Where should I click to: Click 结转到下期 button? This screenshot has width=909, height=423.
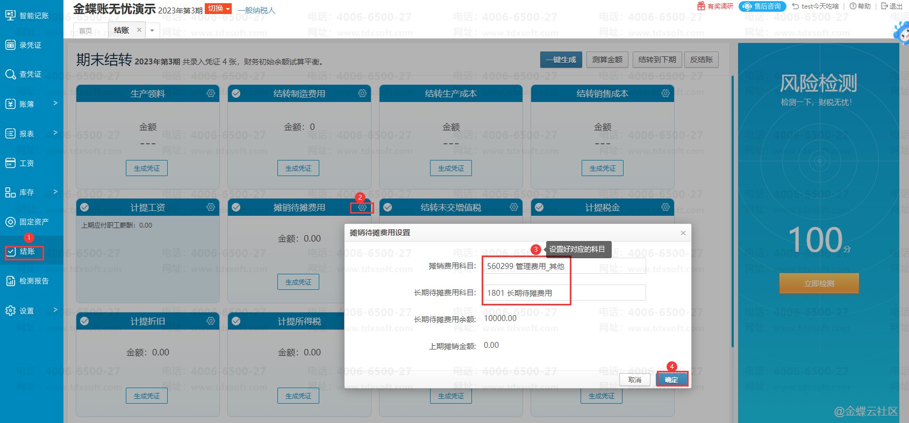coord(657,60)
